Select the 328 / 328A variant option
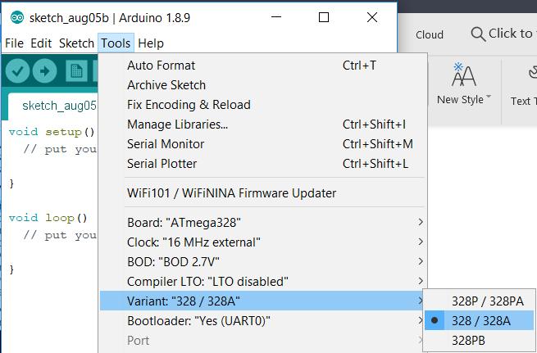This screenshot has height=353, width=537. tap(479, 320)
